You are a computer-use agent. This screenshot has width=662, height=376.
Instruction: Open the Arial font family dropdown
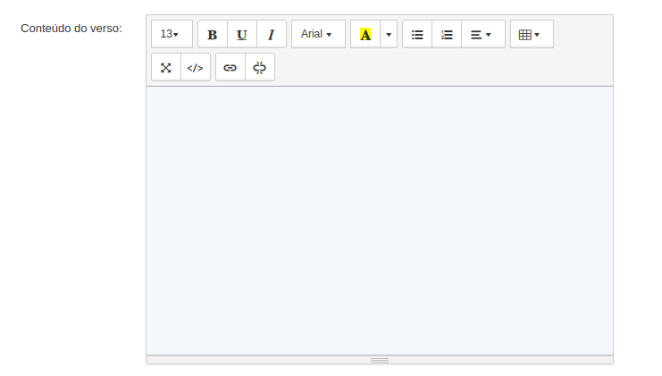(x=318, y=34)
